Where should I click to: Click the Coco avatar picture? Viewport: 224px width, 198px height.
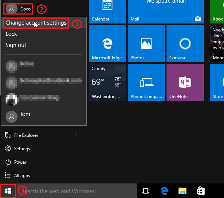tap(12, 9)
